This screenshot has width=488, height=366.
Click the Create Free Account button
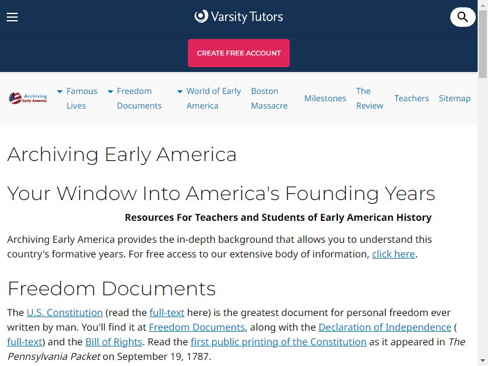239,53
